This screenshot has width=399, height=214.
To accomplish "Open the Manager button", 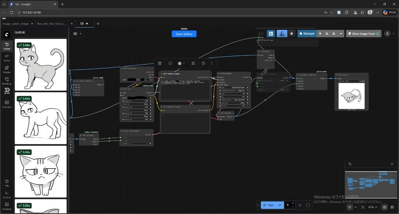I will point(307,34).
